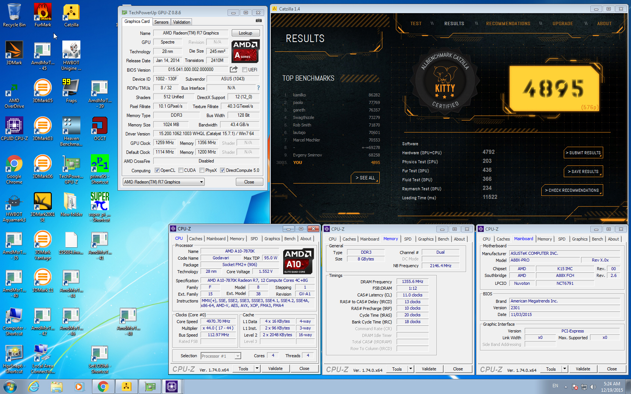Open Caches tab in CPU-Z CPU window
Image resolution: width=631 pixels, height=394 pixels.
(x=196, y=239)
